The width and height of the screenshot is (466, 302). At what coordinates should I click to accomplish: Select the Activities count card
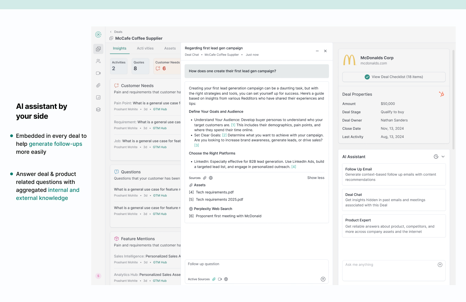point(119,66)
